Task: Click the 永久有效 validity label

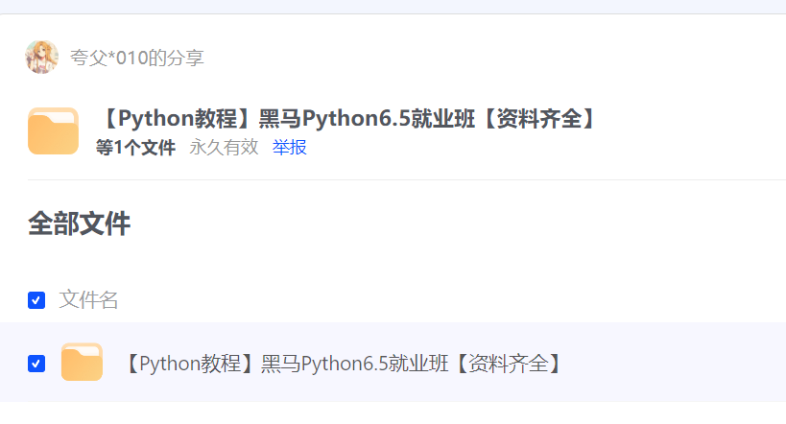Action: (224, 148)
